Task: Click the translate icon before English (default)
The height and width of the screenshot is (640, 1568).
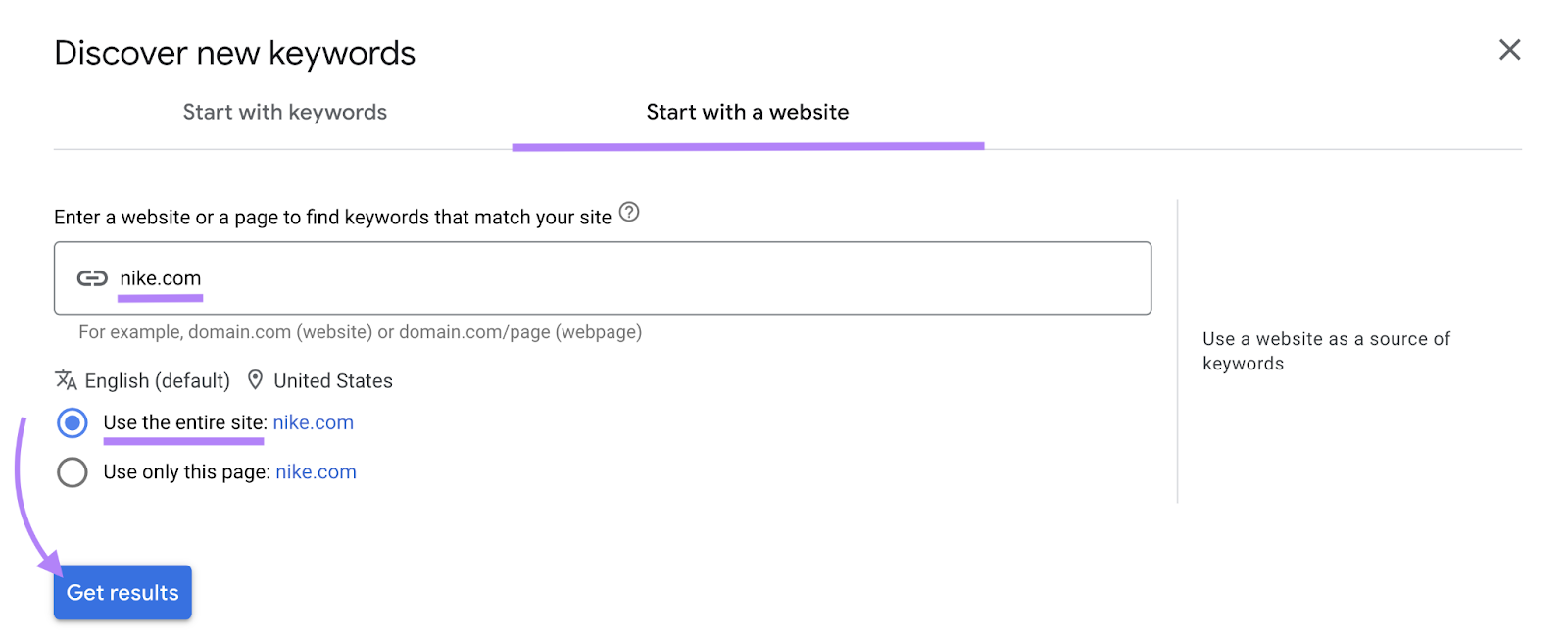Action: 66,380
